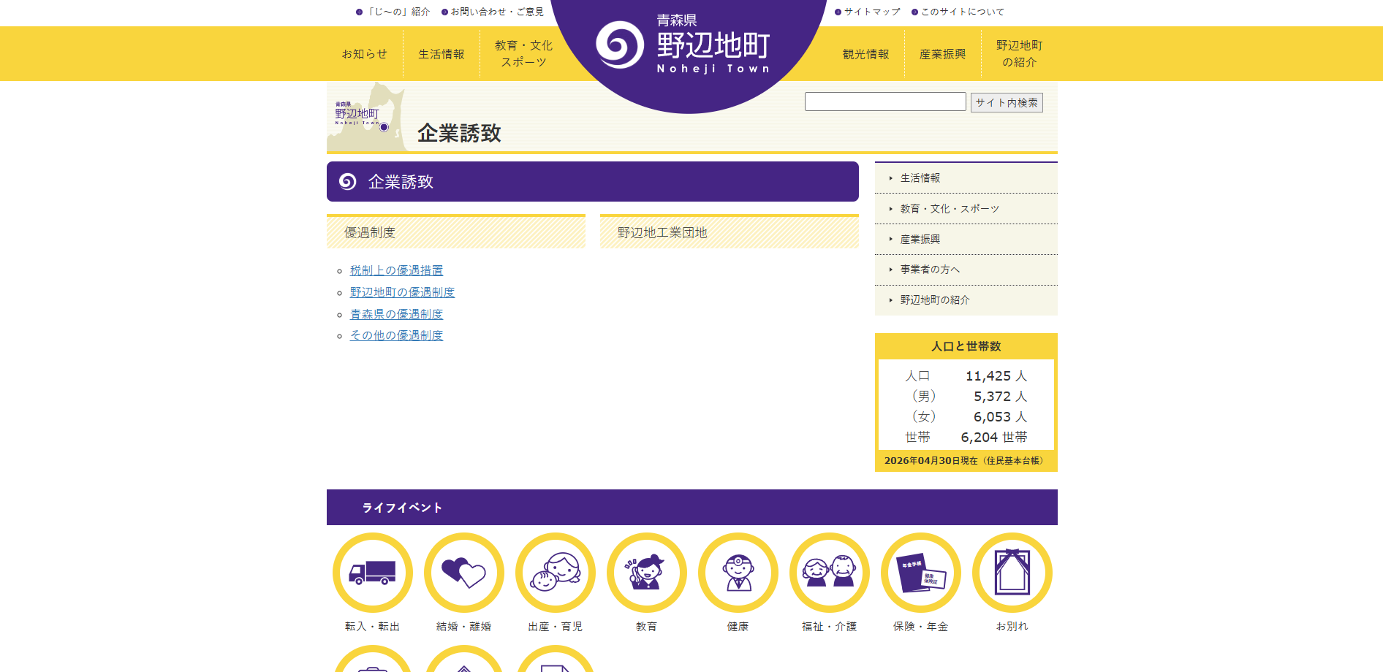The image size is (1383, 672).
Task: Open the 健康 doctor icon
Action: [x=738, y=573]
